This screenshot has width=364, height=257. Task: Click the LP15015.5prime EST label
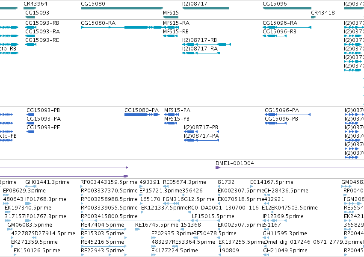pos(213,217)
